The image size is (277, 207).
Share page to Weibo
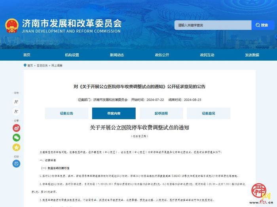click(x=16, y=128)
